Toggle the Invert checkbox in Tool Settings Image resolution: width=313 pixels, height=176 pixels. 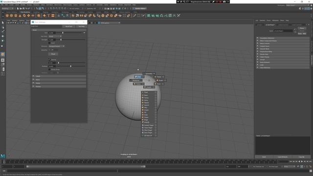pos(49,43)
